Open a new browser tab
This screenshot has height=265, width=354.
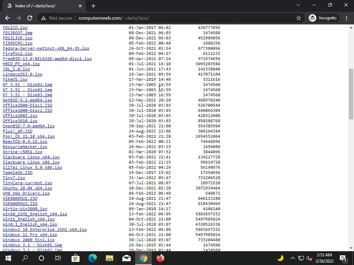(x=93, y=6)
